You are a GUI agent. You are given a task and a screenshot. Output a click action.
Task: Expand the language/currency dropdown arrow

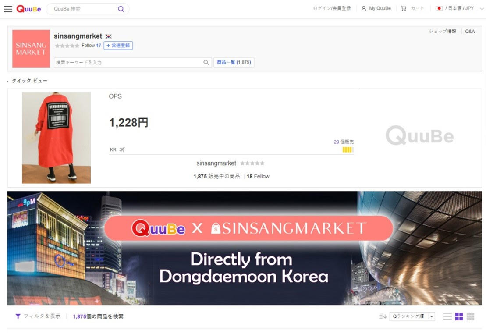pos(482,9)
